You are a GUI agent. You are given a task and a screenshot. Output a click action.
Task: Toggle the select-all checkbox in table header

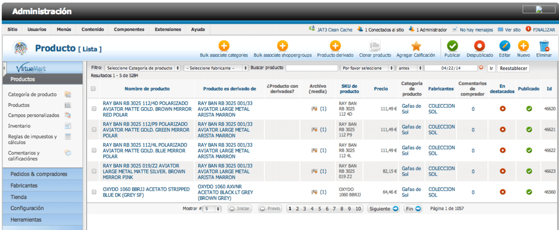coord(94,89)
